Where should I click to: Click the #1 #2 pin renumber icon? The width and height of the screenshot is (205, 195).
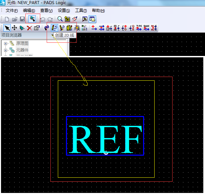(x=154, y=28)
